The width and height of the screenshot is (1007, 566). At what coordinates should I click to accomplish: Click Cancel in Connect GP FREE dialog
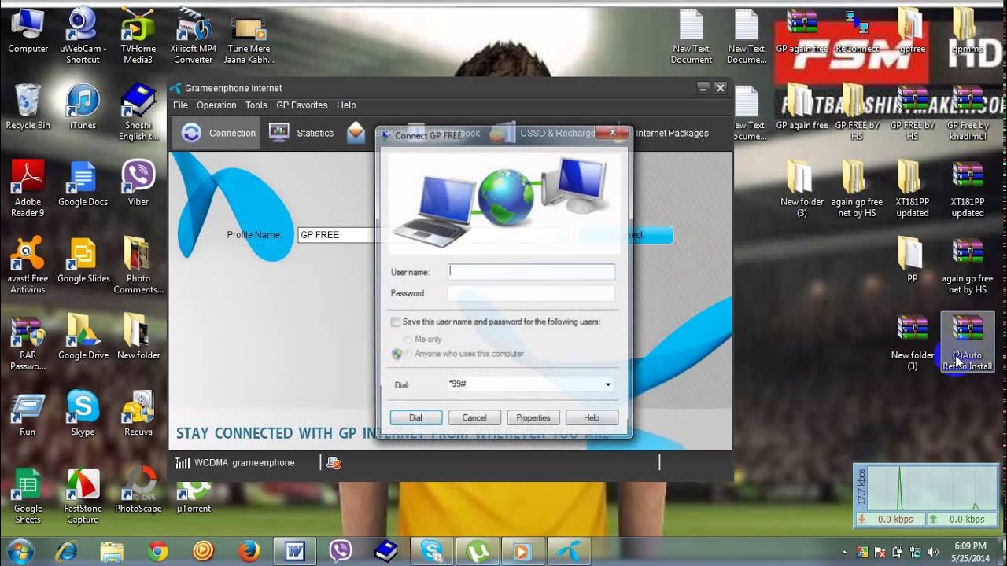474,417
